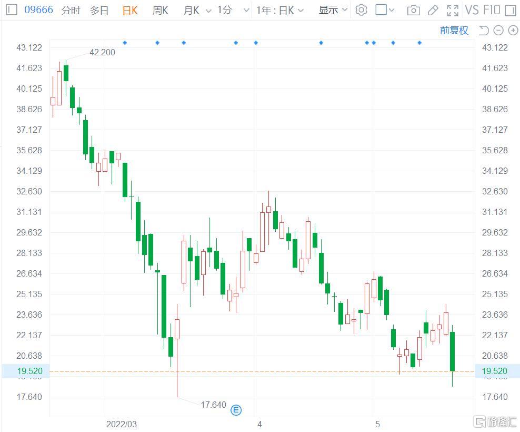520x432 pixels.
Task: Expand the 月K period dropdown arrow
Action: pos(208,11)
